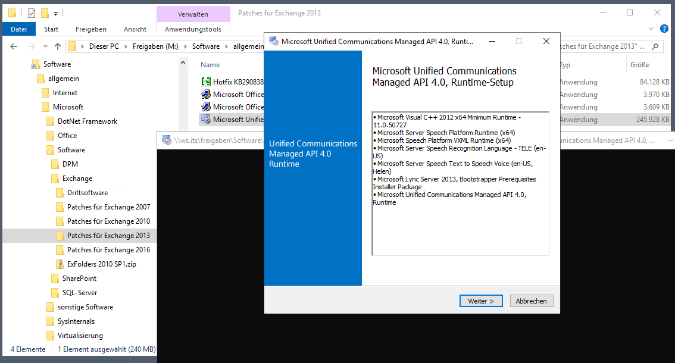Viewport: 675px width, 363px height.
Task: Click Software in the address breadcrumb
Action: 206,46
